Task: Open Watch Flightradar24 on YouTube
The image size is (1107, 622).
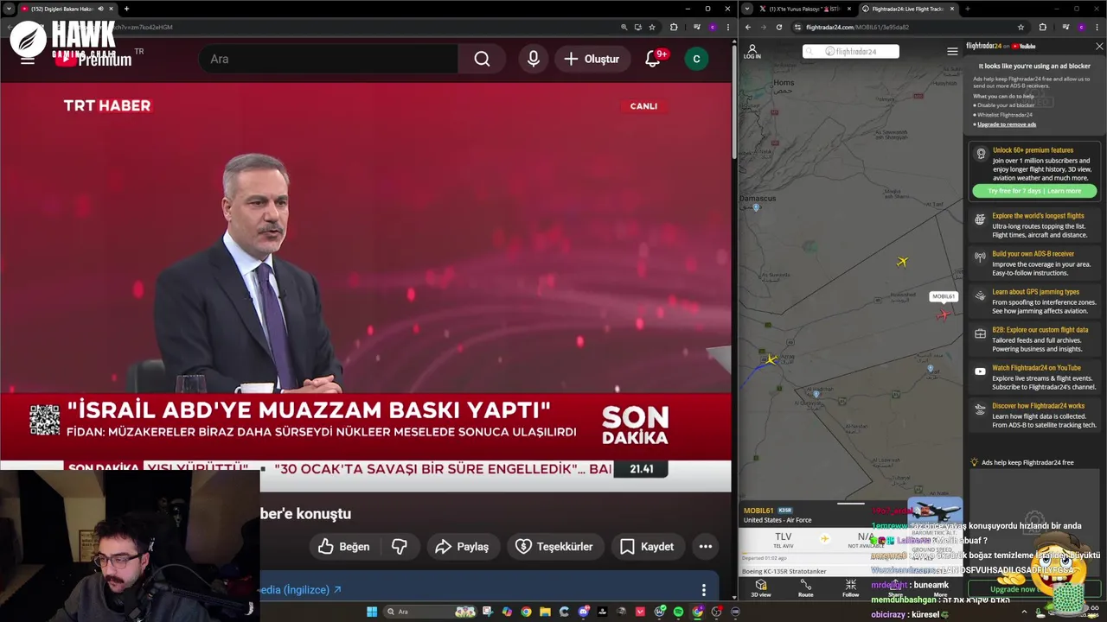Action: pos(1034,378)
